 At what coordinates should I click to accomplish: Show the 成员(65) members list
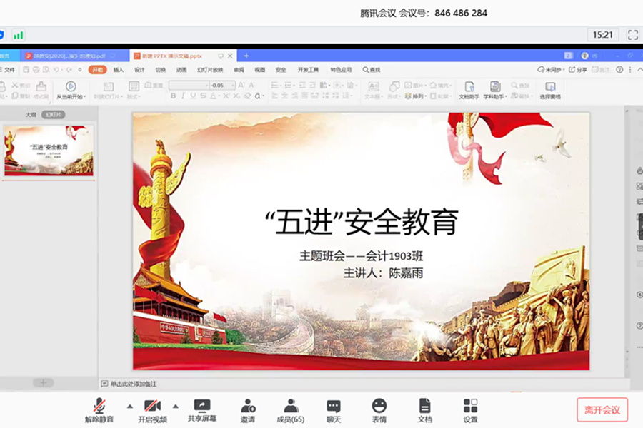[x=290, y=410]
